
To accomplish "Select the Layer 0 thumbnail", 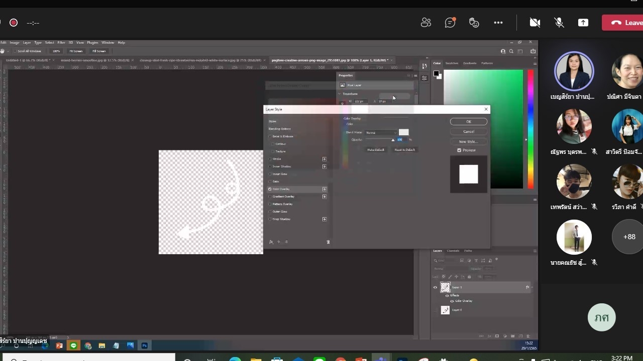I will [x=445, y=310].
